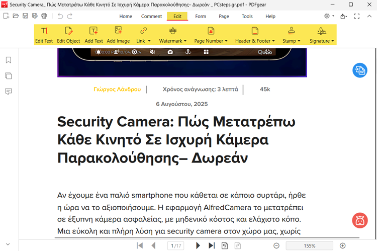Viewport: 377px width, 251px height.
Task: Go to the next page
Action: point(198,245)
